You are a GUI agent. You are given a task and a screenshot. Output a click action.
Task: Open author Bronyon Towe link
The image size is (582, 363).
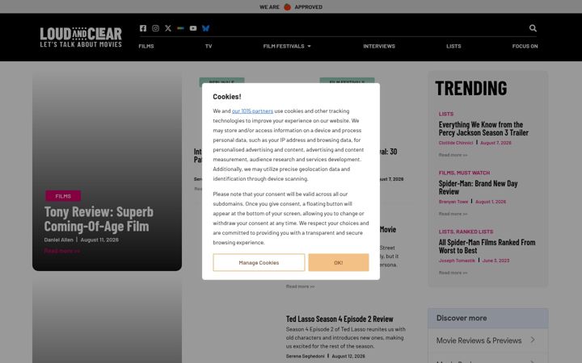click(453, 202)
